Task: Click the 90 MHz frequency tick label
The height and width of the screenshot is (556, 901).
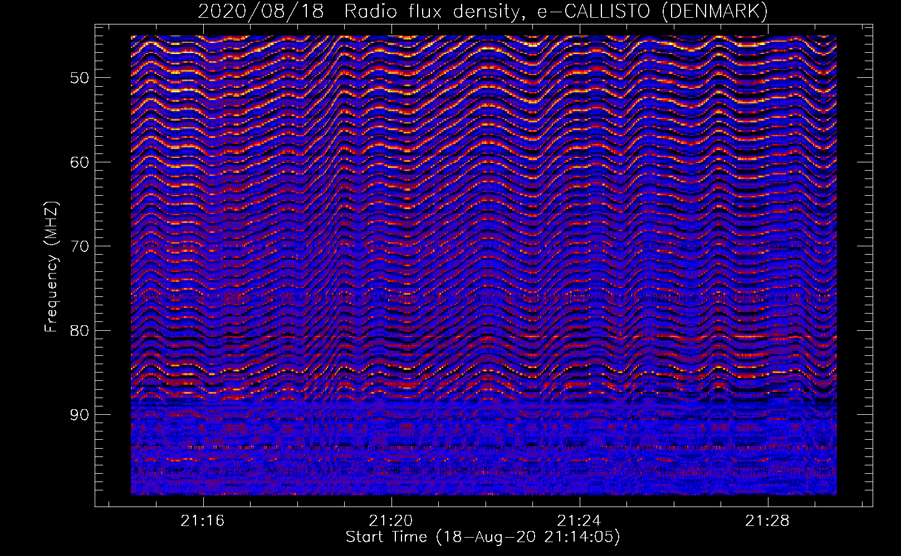Action: pos(80,414)
